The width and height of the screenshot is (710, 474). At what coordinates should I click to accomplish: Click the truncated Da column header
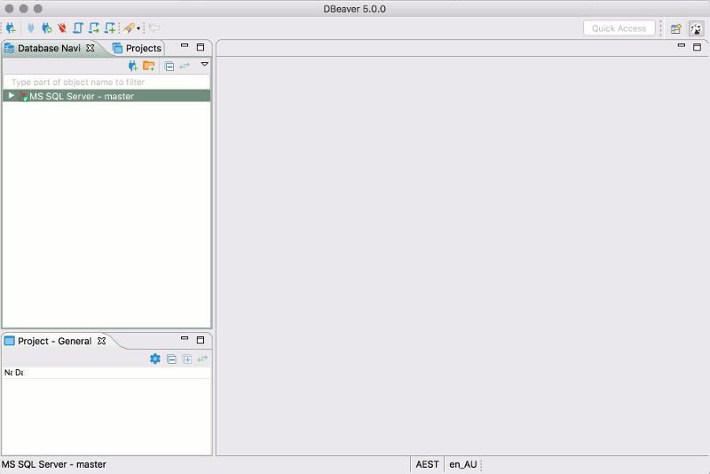[19, 373]
